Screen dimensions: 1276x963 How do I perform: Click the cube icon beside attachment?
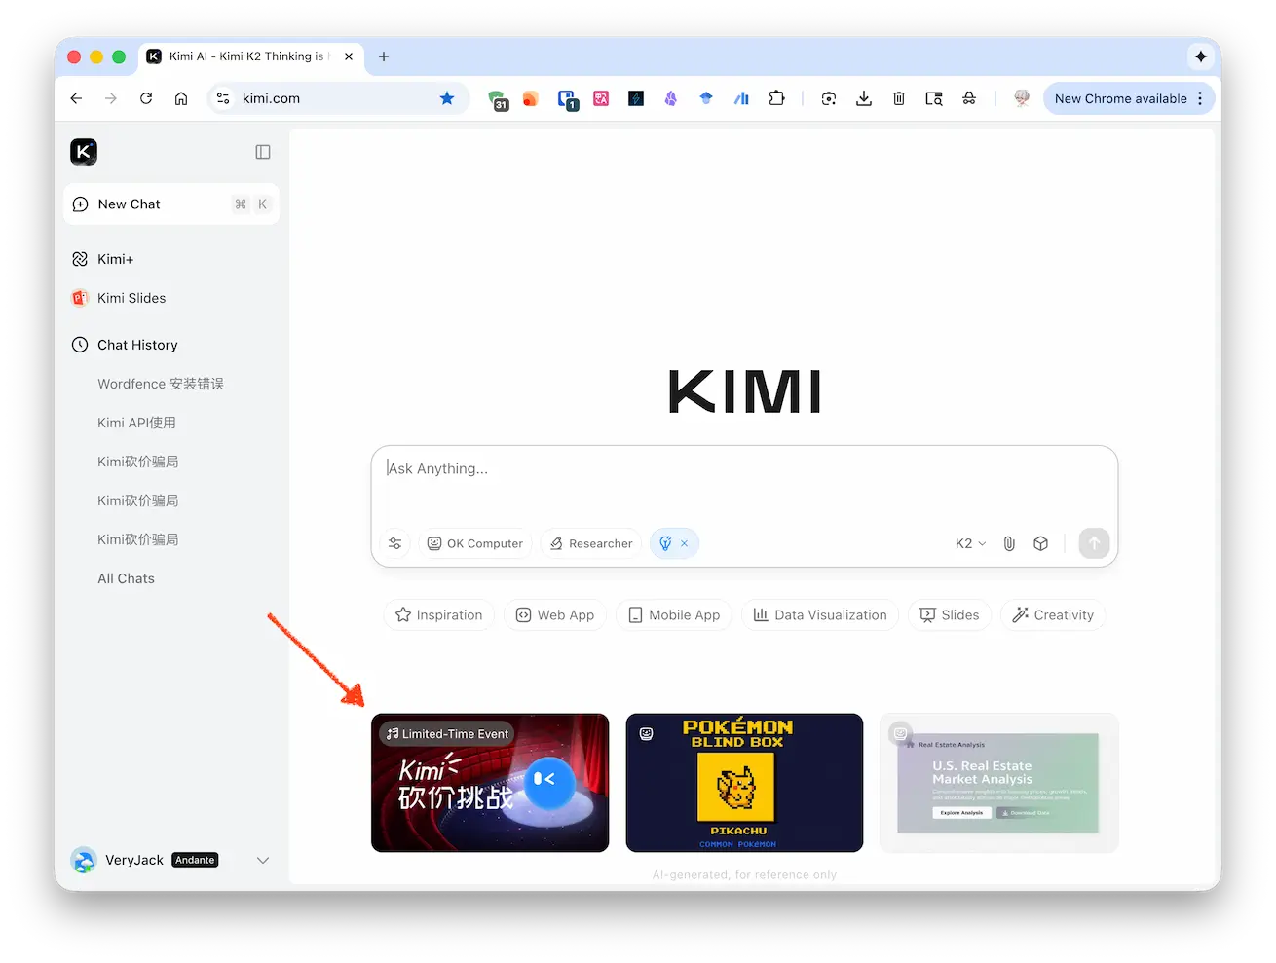point(1040,543)
